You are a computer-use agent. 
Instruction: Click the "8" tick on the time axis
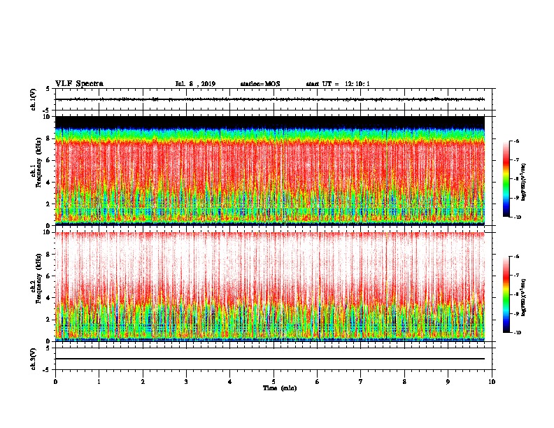pos(404,382)
